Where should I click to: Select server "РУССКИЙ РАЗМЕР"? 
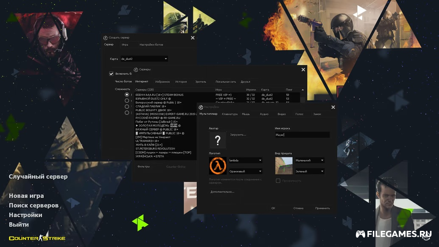click(x=166, y=118)
